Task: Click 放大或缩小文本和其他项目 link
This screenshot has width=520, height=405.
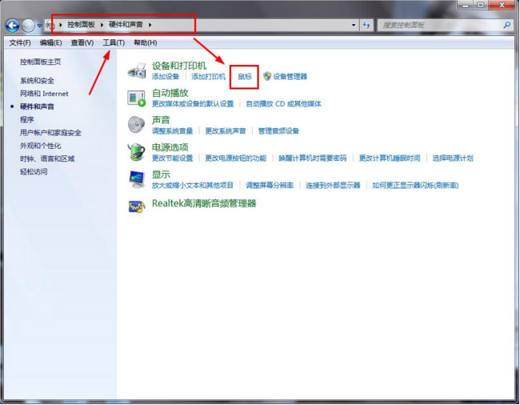Action: (193, 186)
